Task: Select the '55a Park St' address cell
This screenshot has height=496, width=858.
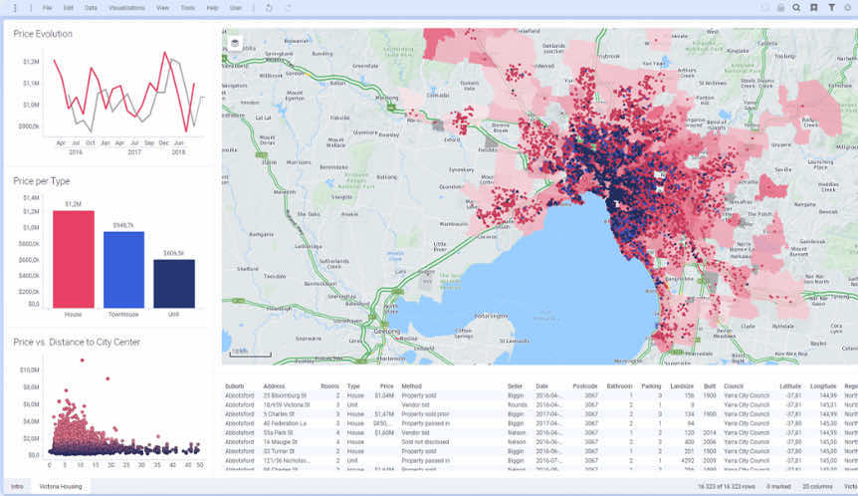Action: [x=278, y=432]
